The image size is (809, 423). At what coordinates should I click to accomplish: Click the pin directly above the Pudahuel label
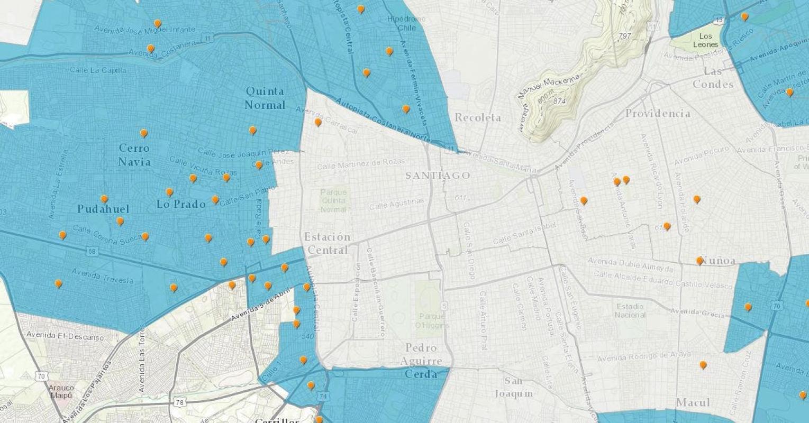pyautogui.click(x=104, y=199)
